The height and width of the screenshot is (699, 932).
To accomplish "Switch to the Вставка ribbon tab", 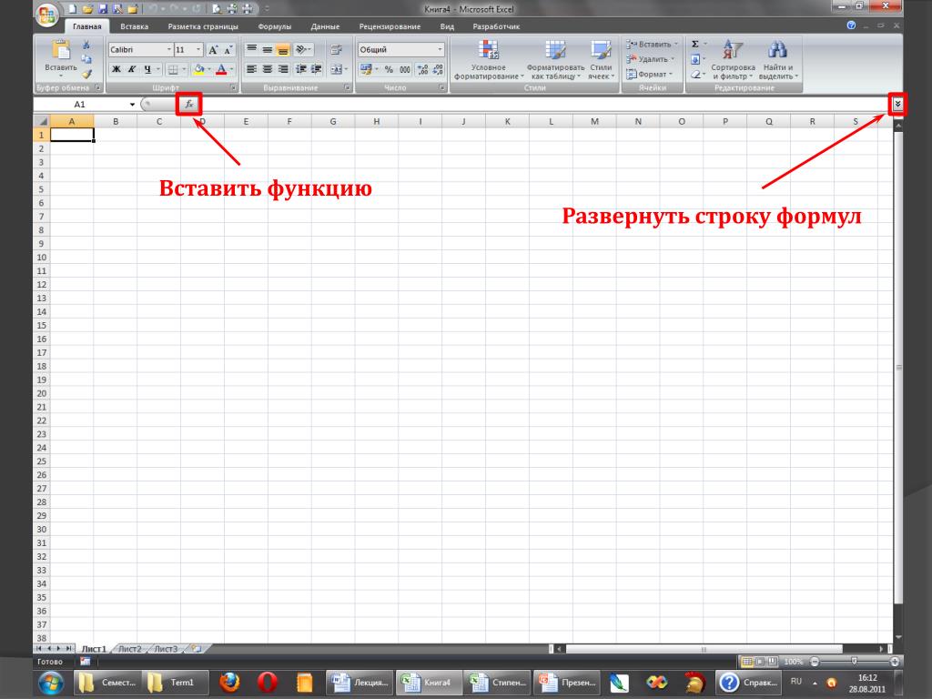I will pyautogui.click(x=135, y=26).
